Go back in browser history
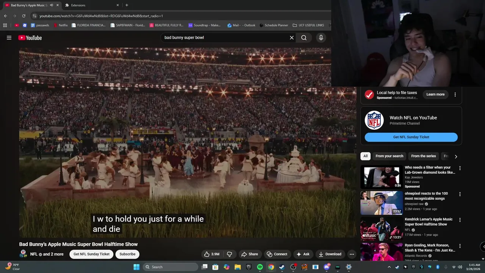The image size is (485, 273). (5, 16)
